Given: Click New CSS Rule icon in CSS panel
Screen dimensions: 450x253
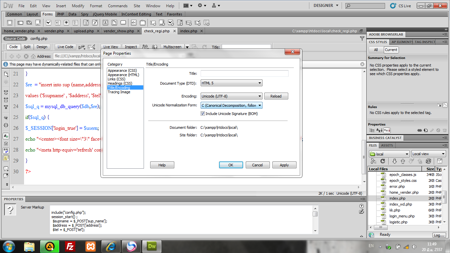Looking at the screenshot, I should (426, 130).
